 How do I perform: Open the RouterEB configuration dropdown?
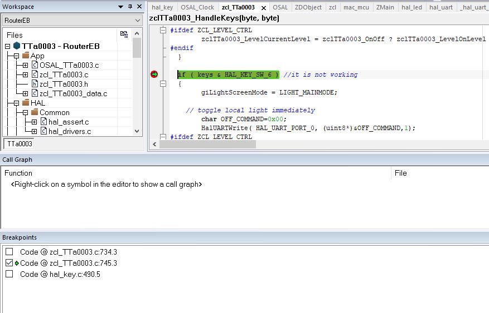coord(138,21)
